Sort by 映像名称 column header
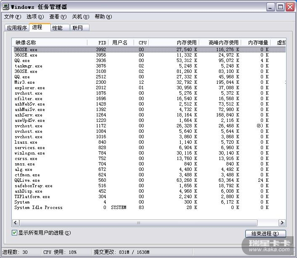The width and height of the screenshot is (297, 258). point(50,42)
